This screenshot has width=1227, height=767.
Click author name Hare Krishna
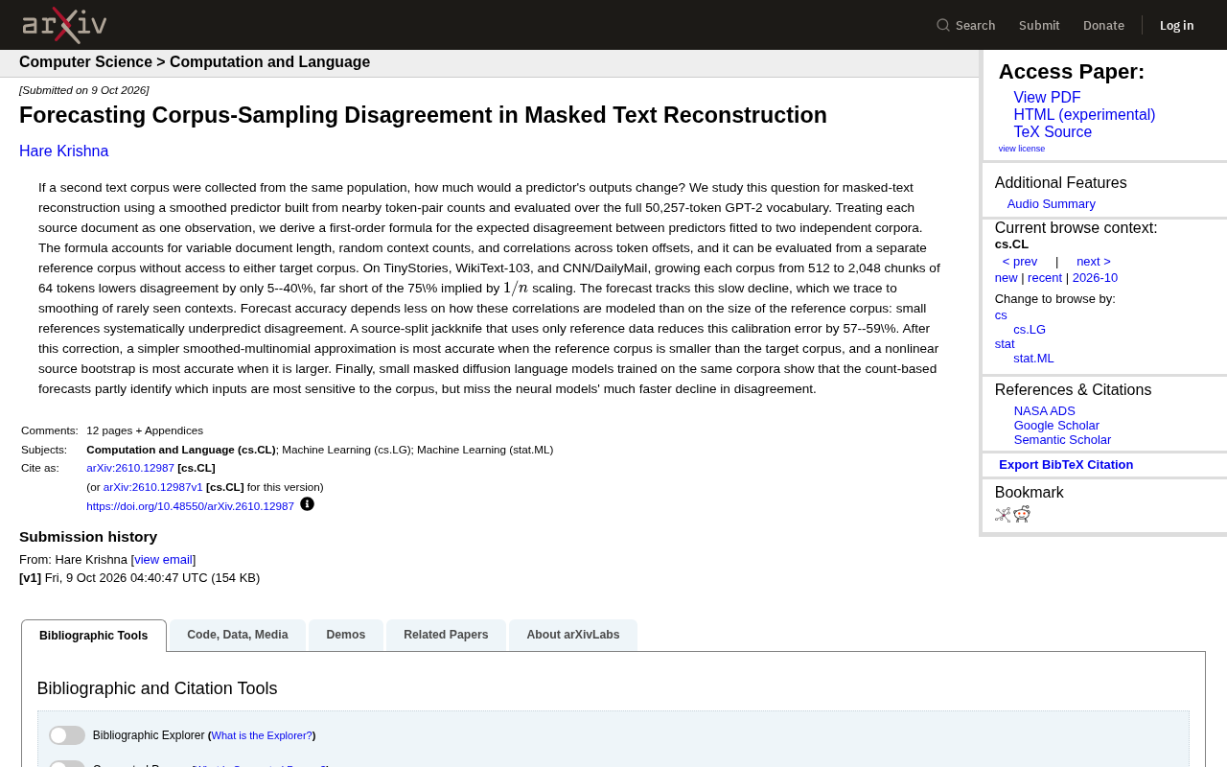(64, 151)
